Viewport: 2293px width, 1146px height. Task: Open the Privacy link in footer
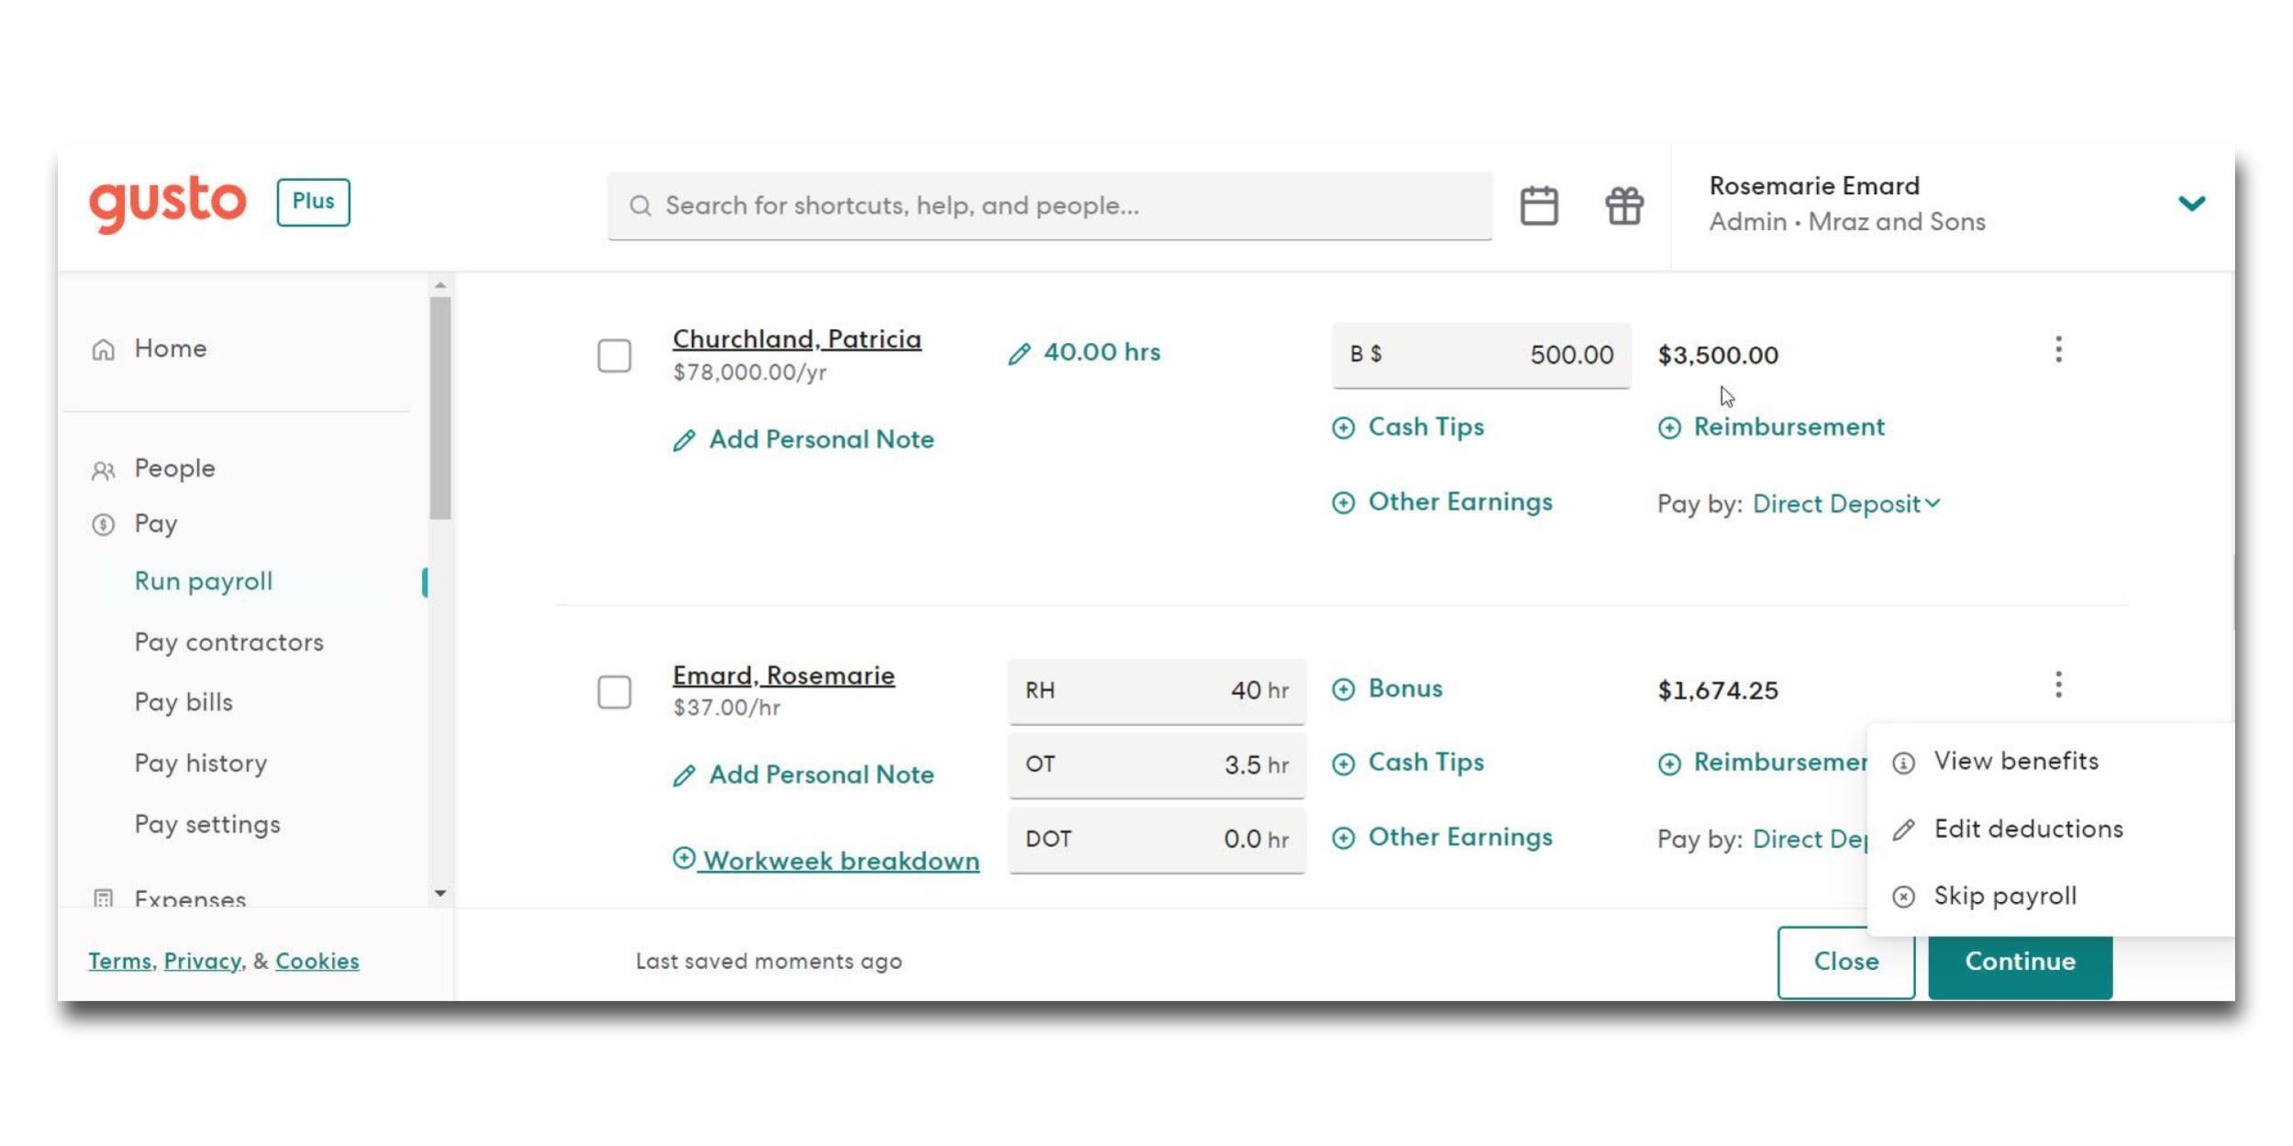(202, 961)
